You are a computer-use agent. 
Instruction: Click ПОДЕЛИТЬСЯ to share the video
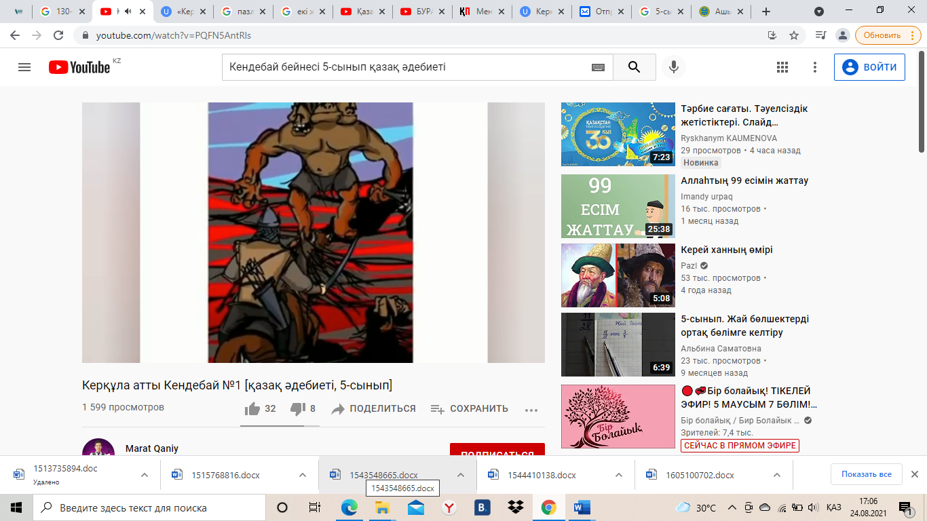pos(373,408)
